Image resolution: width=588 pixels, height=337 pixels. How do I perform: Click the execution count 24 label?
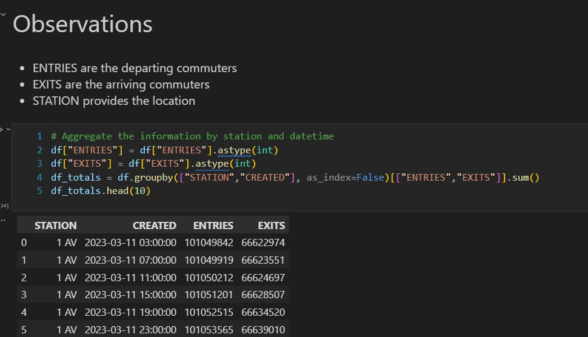pyautogui.click(x=4, y=206)
